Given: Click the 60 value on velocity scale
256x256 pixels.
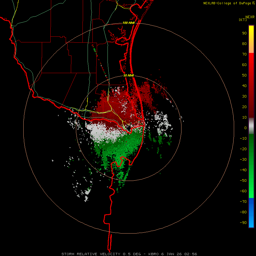Looking at the screenshot, I should 244,65.
